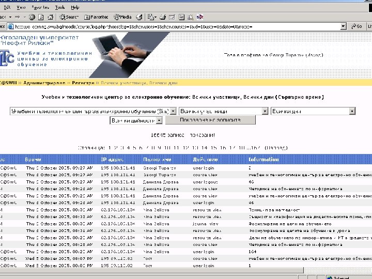The width and height of the screenshot is (372, 279).
Task: Open the Favorites menu
Action: 40,7
